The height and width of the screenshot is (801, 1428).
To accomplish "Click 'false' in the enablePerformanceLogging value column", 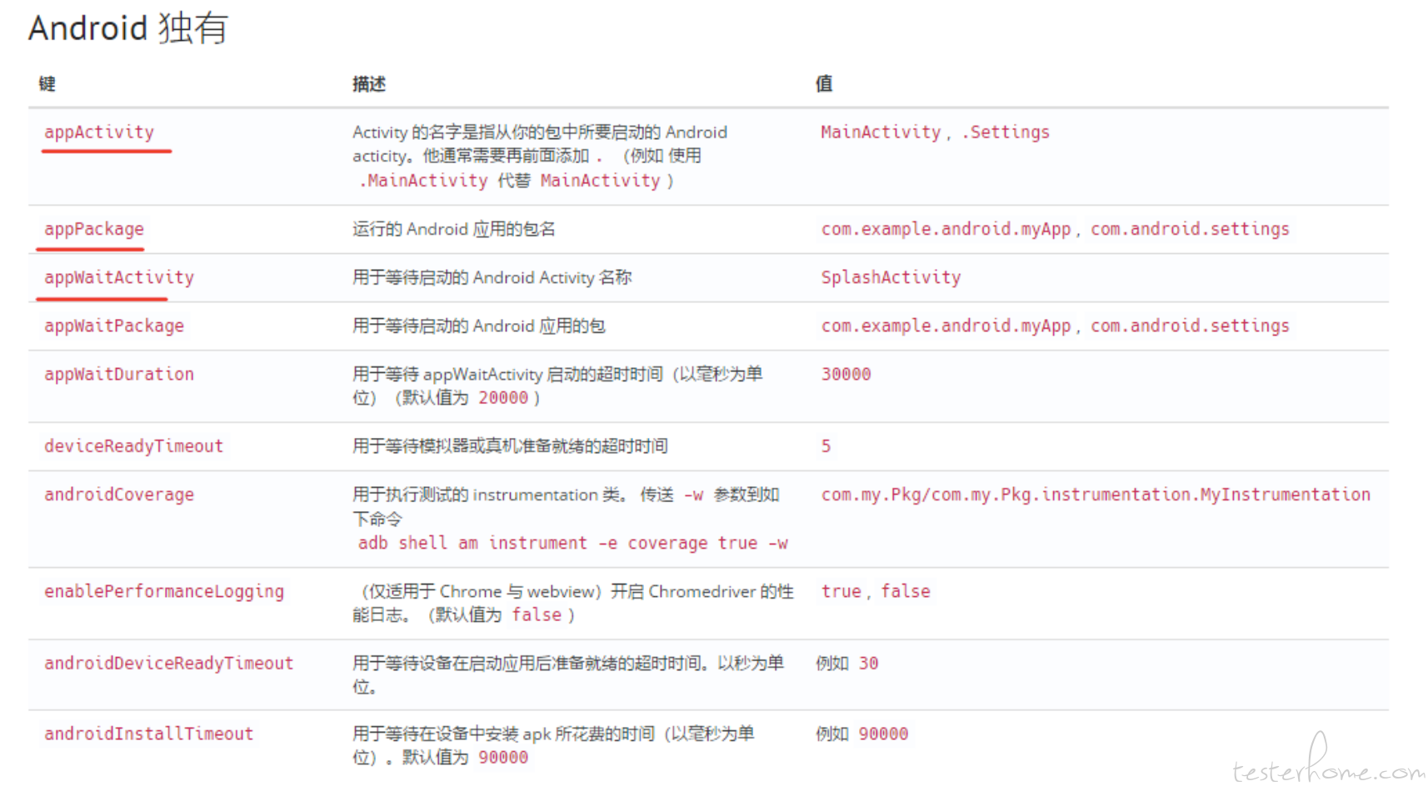I will [x=906, y=591].
